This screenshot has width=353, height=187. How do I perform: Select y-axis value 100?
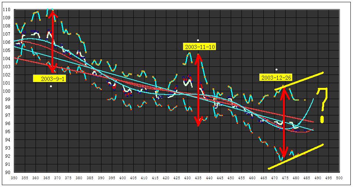[x=7, y=91]
